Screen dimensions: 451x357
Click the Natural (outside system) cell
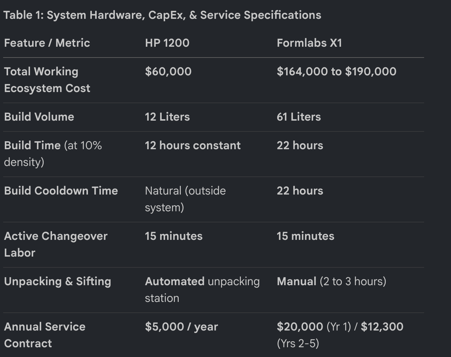pos(185,199)
